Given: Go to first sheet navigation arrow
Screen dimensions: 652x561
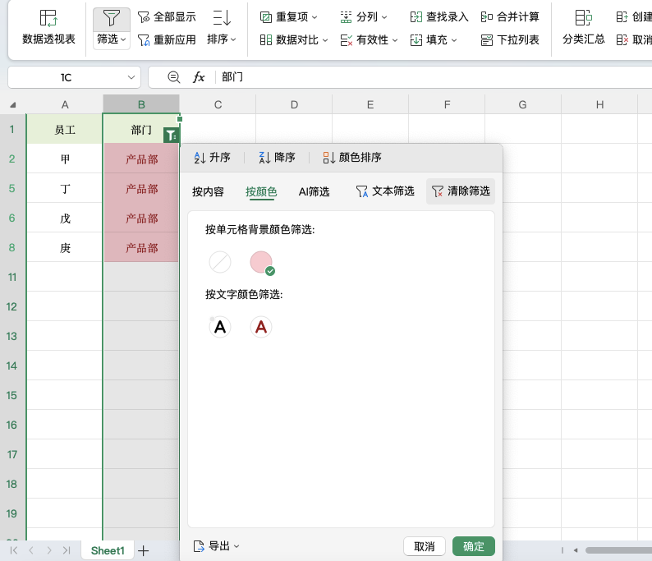Looking at the screenshot, I should [x=14, y=550].
